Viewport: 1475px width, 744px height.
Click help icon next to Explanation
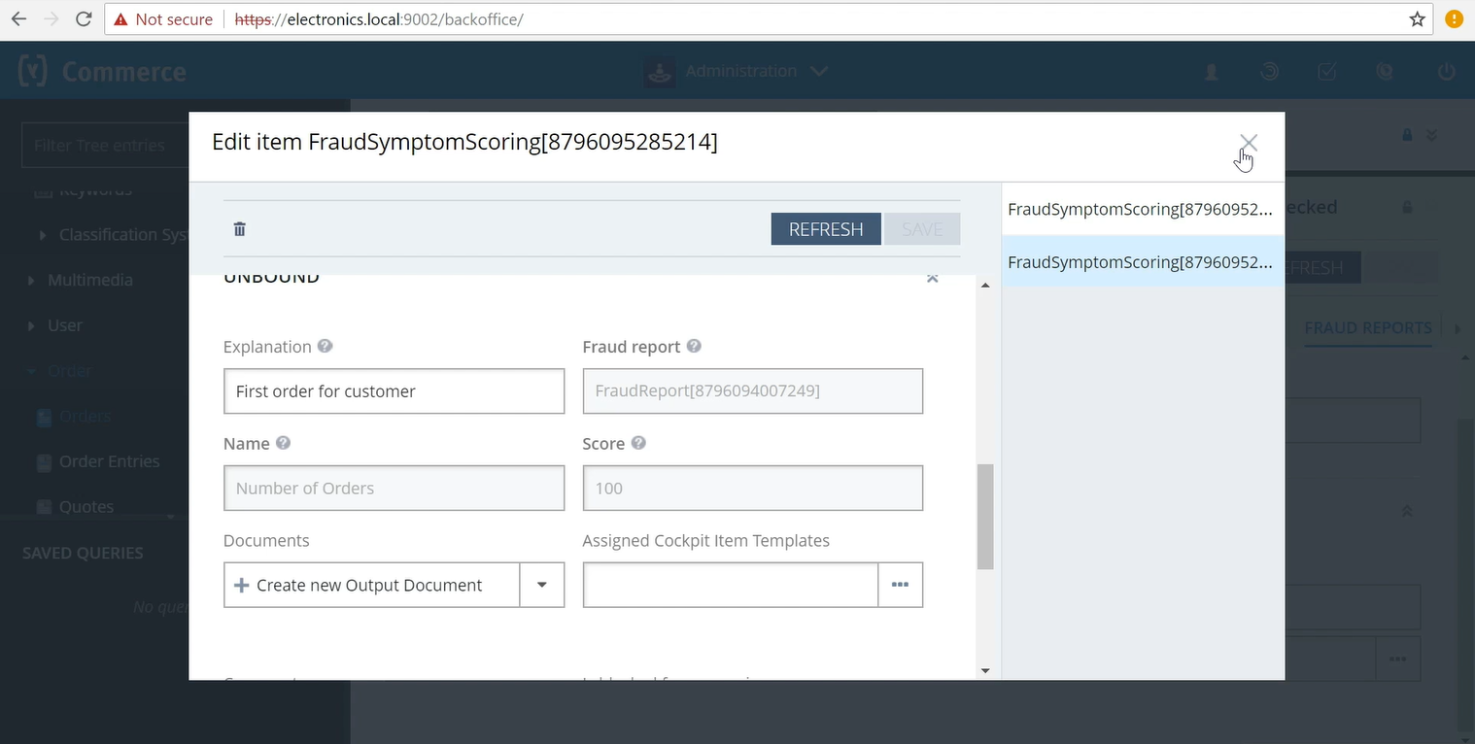(x=326, y=346)
